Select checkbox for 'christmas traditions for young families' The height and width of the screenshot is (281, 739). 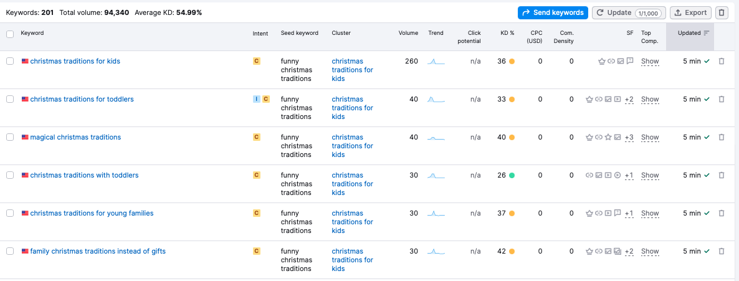pos(10,213)
